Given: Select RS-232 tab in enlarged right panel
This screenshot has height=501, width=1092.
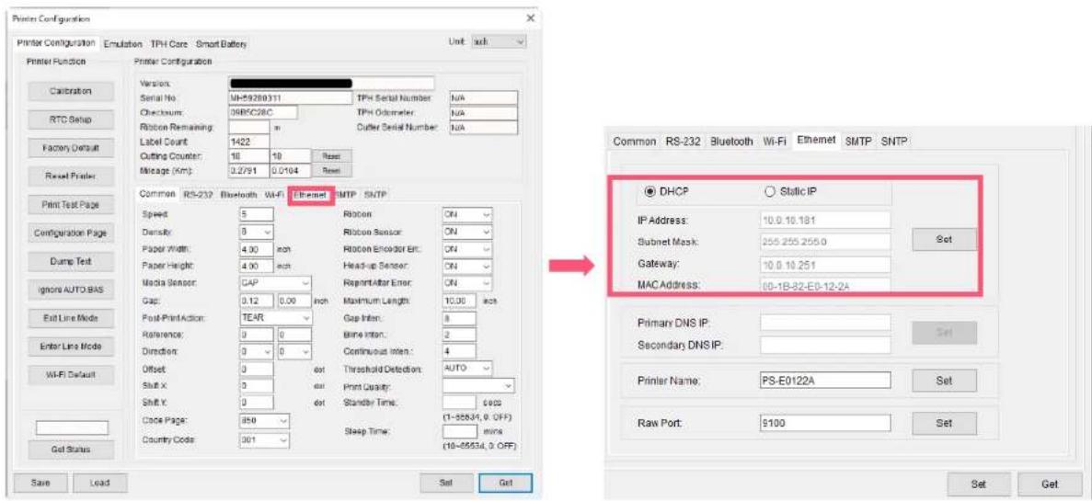Looking at the screenshot, I should tap(683, 141).
